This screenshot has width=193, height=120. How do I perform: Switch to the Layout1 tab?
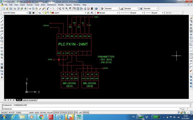click(26, 100)
